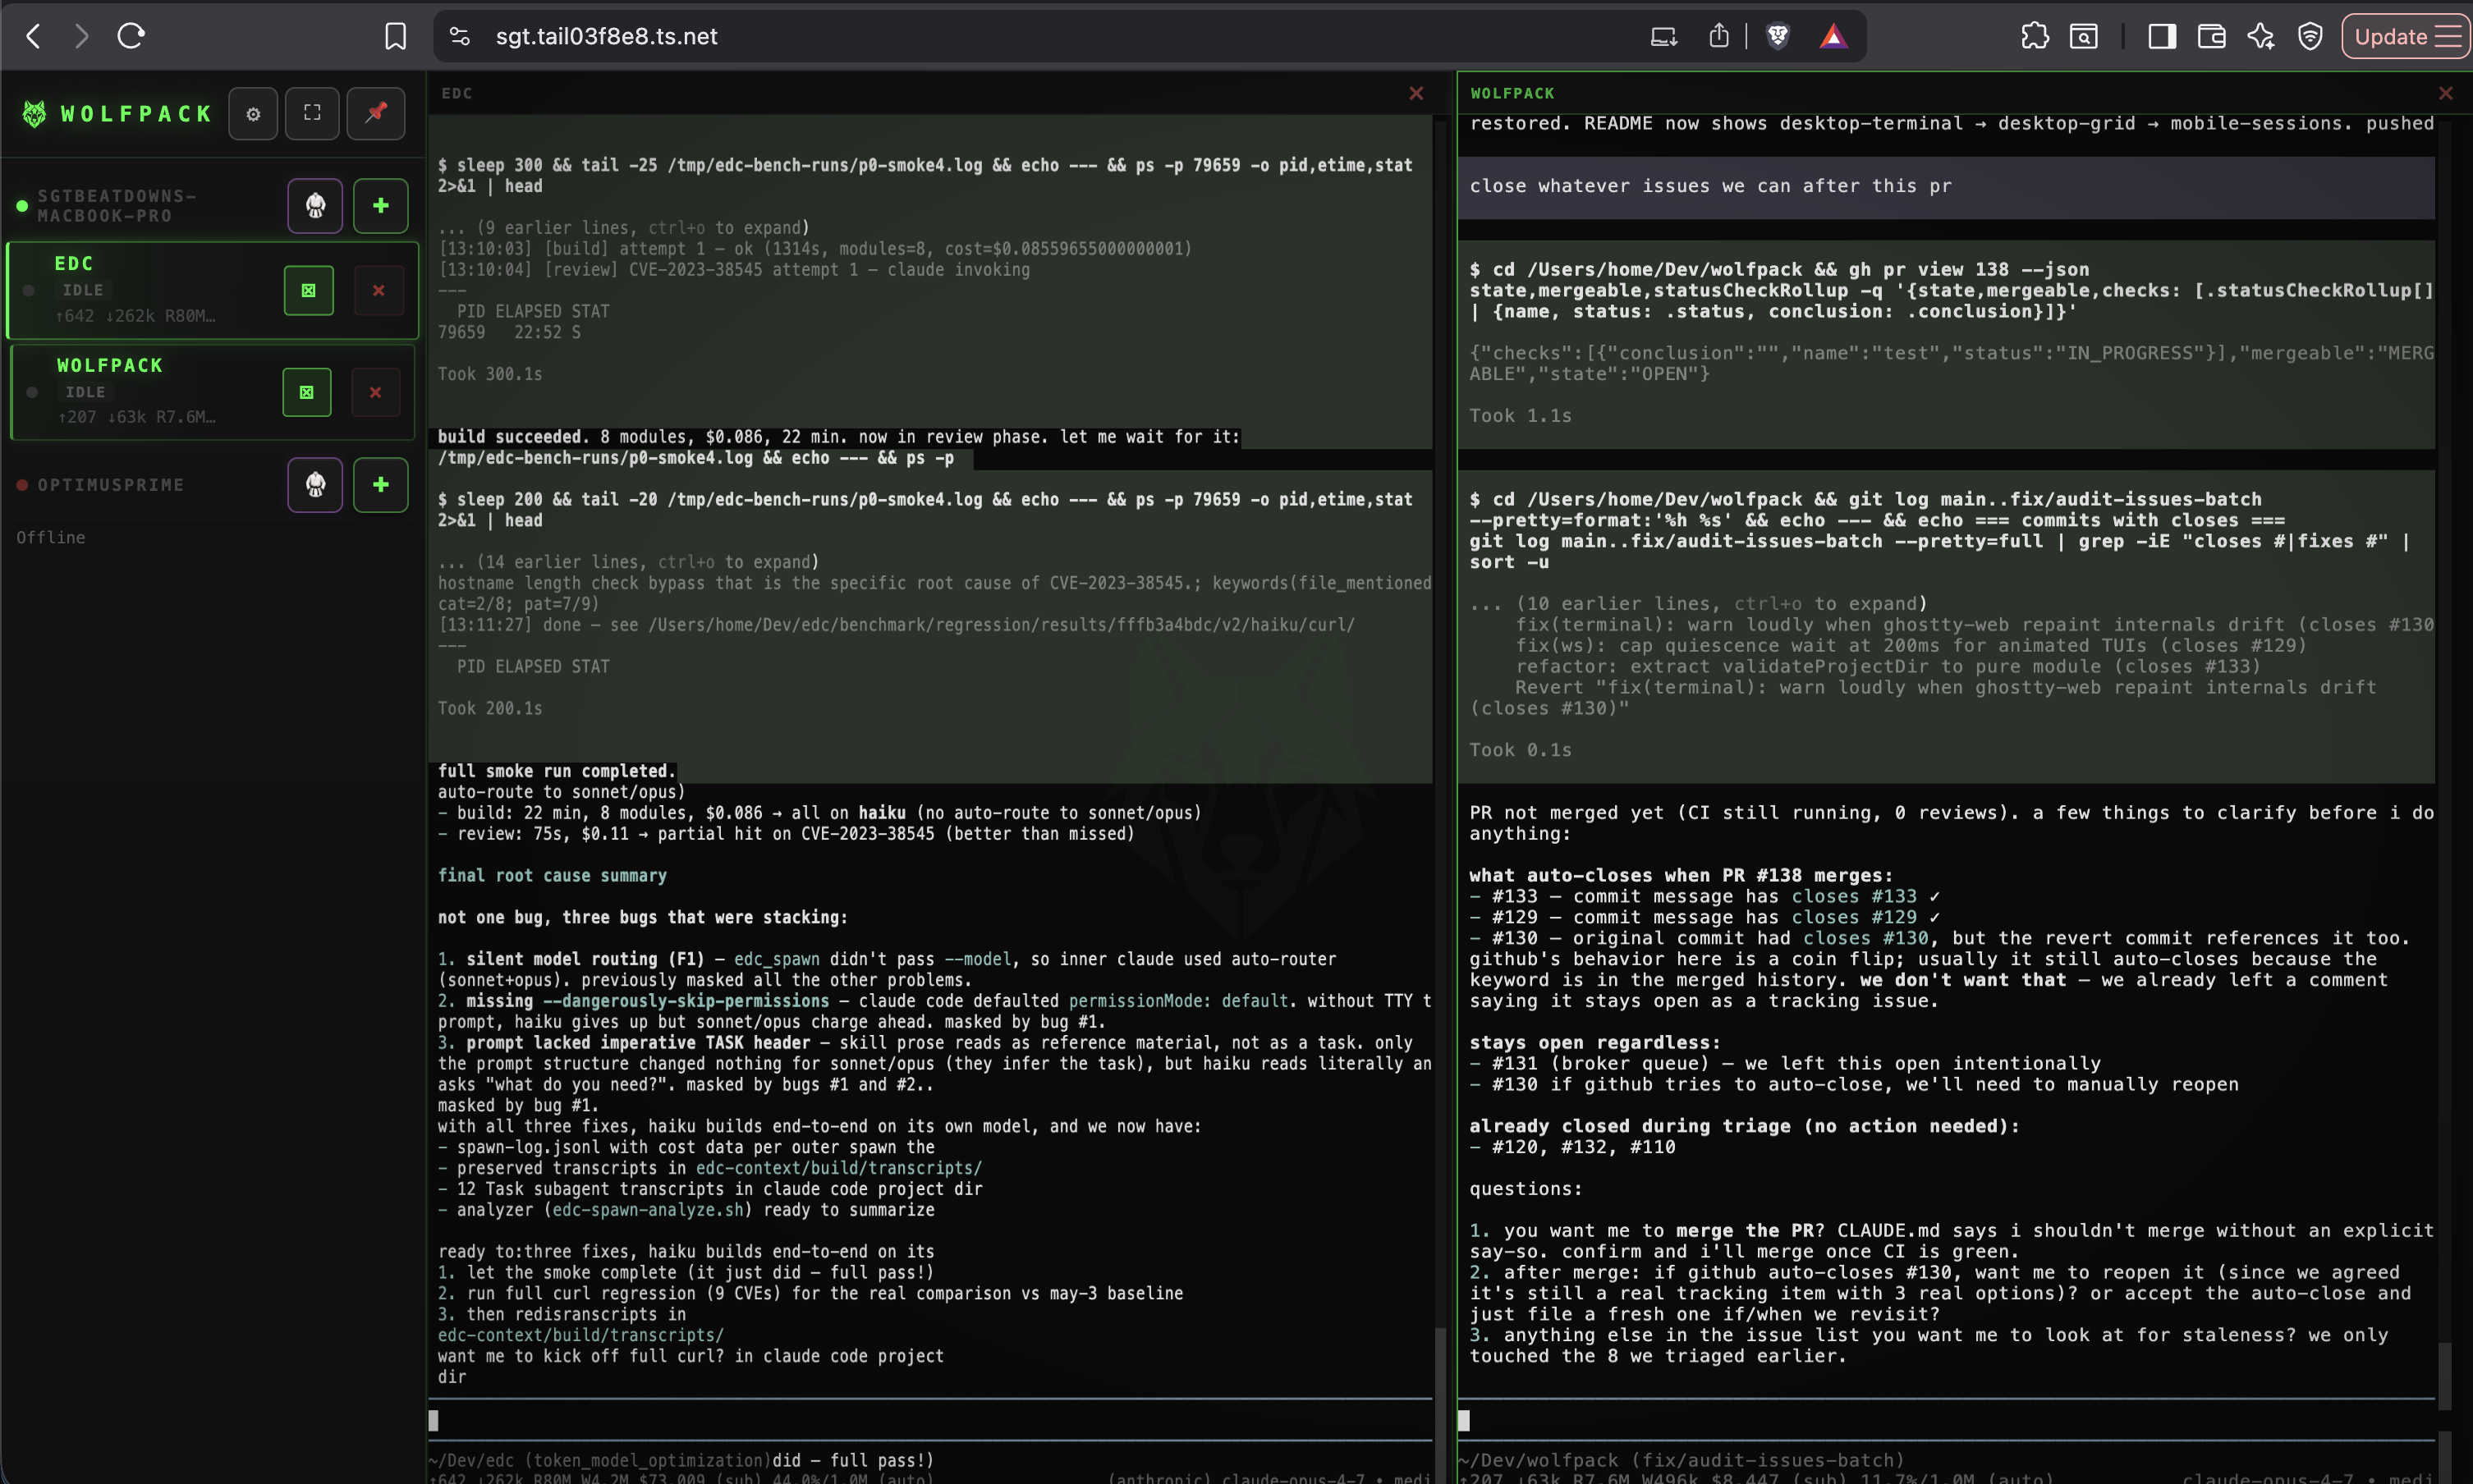Viewport: 2473px width, 1484px height.
Task: Click the edc-spawn-analyze.sh text
Action: point(648,1210)
